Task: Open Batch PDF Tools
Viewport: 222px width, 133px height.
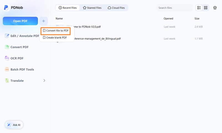Action: [19, 69]
